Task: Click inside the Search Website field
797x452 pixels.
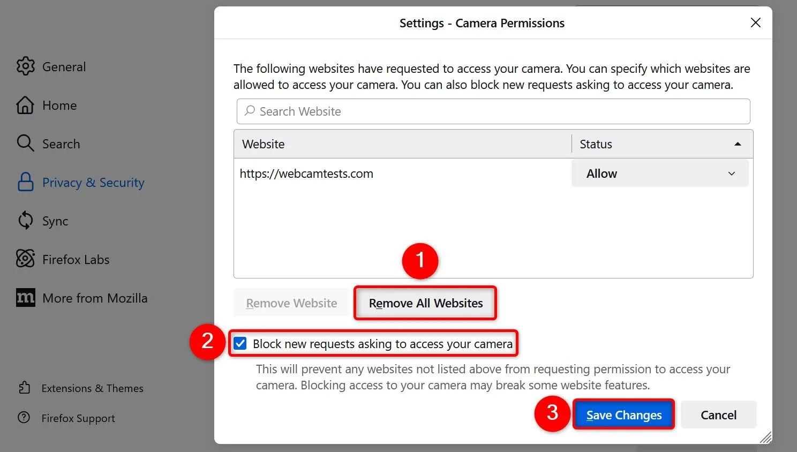Action: tap(493, 111)
